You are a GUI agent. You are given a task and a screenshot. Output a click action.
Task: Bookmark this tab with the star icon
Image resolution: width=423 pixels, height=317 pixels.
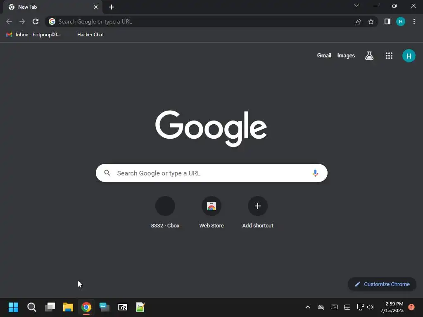click(371, 21)
